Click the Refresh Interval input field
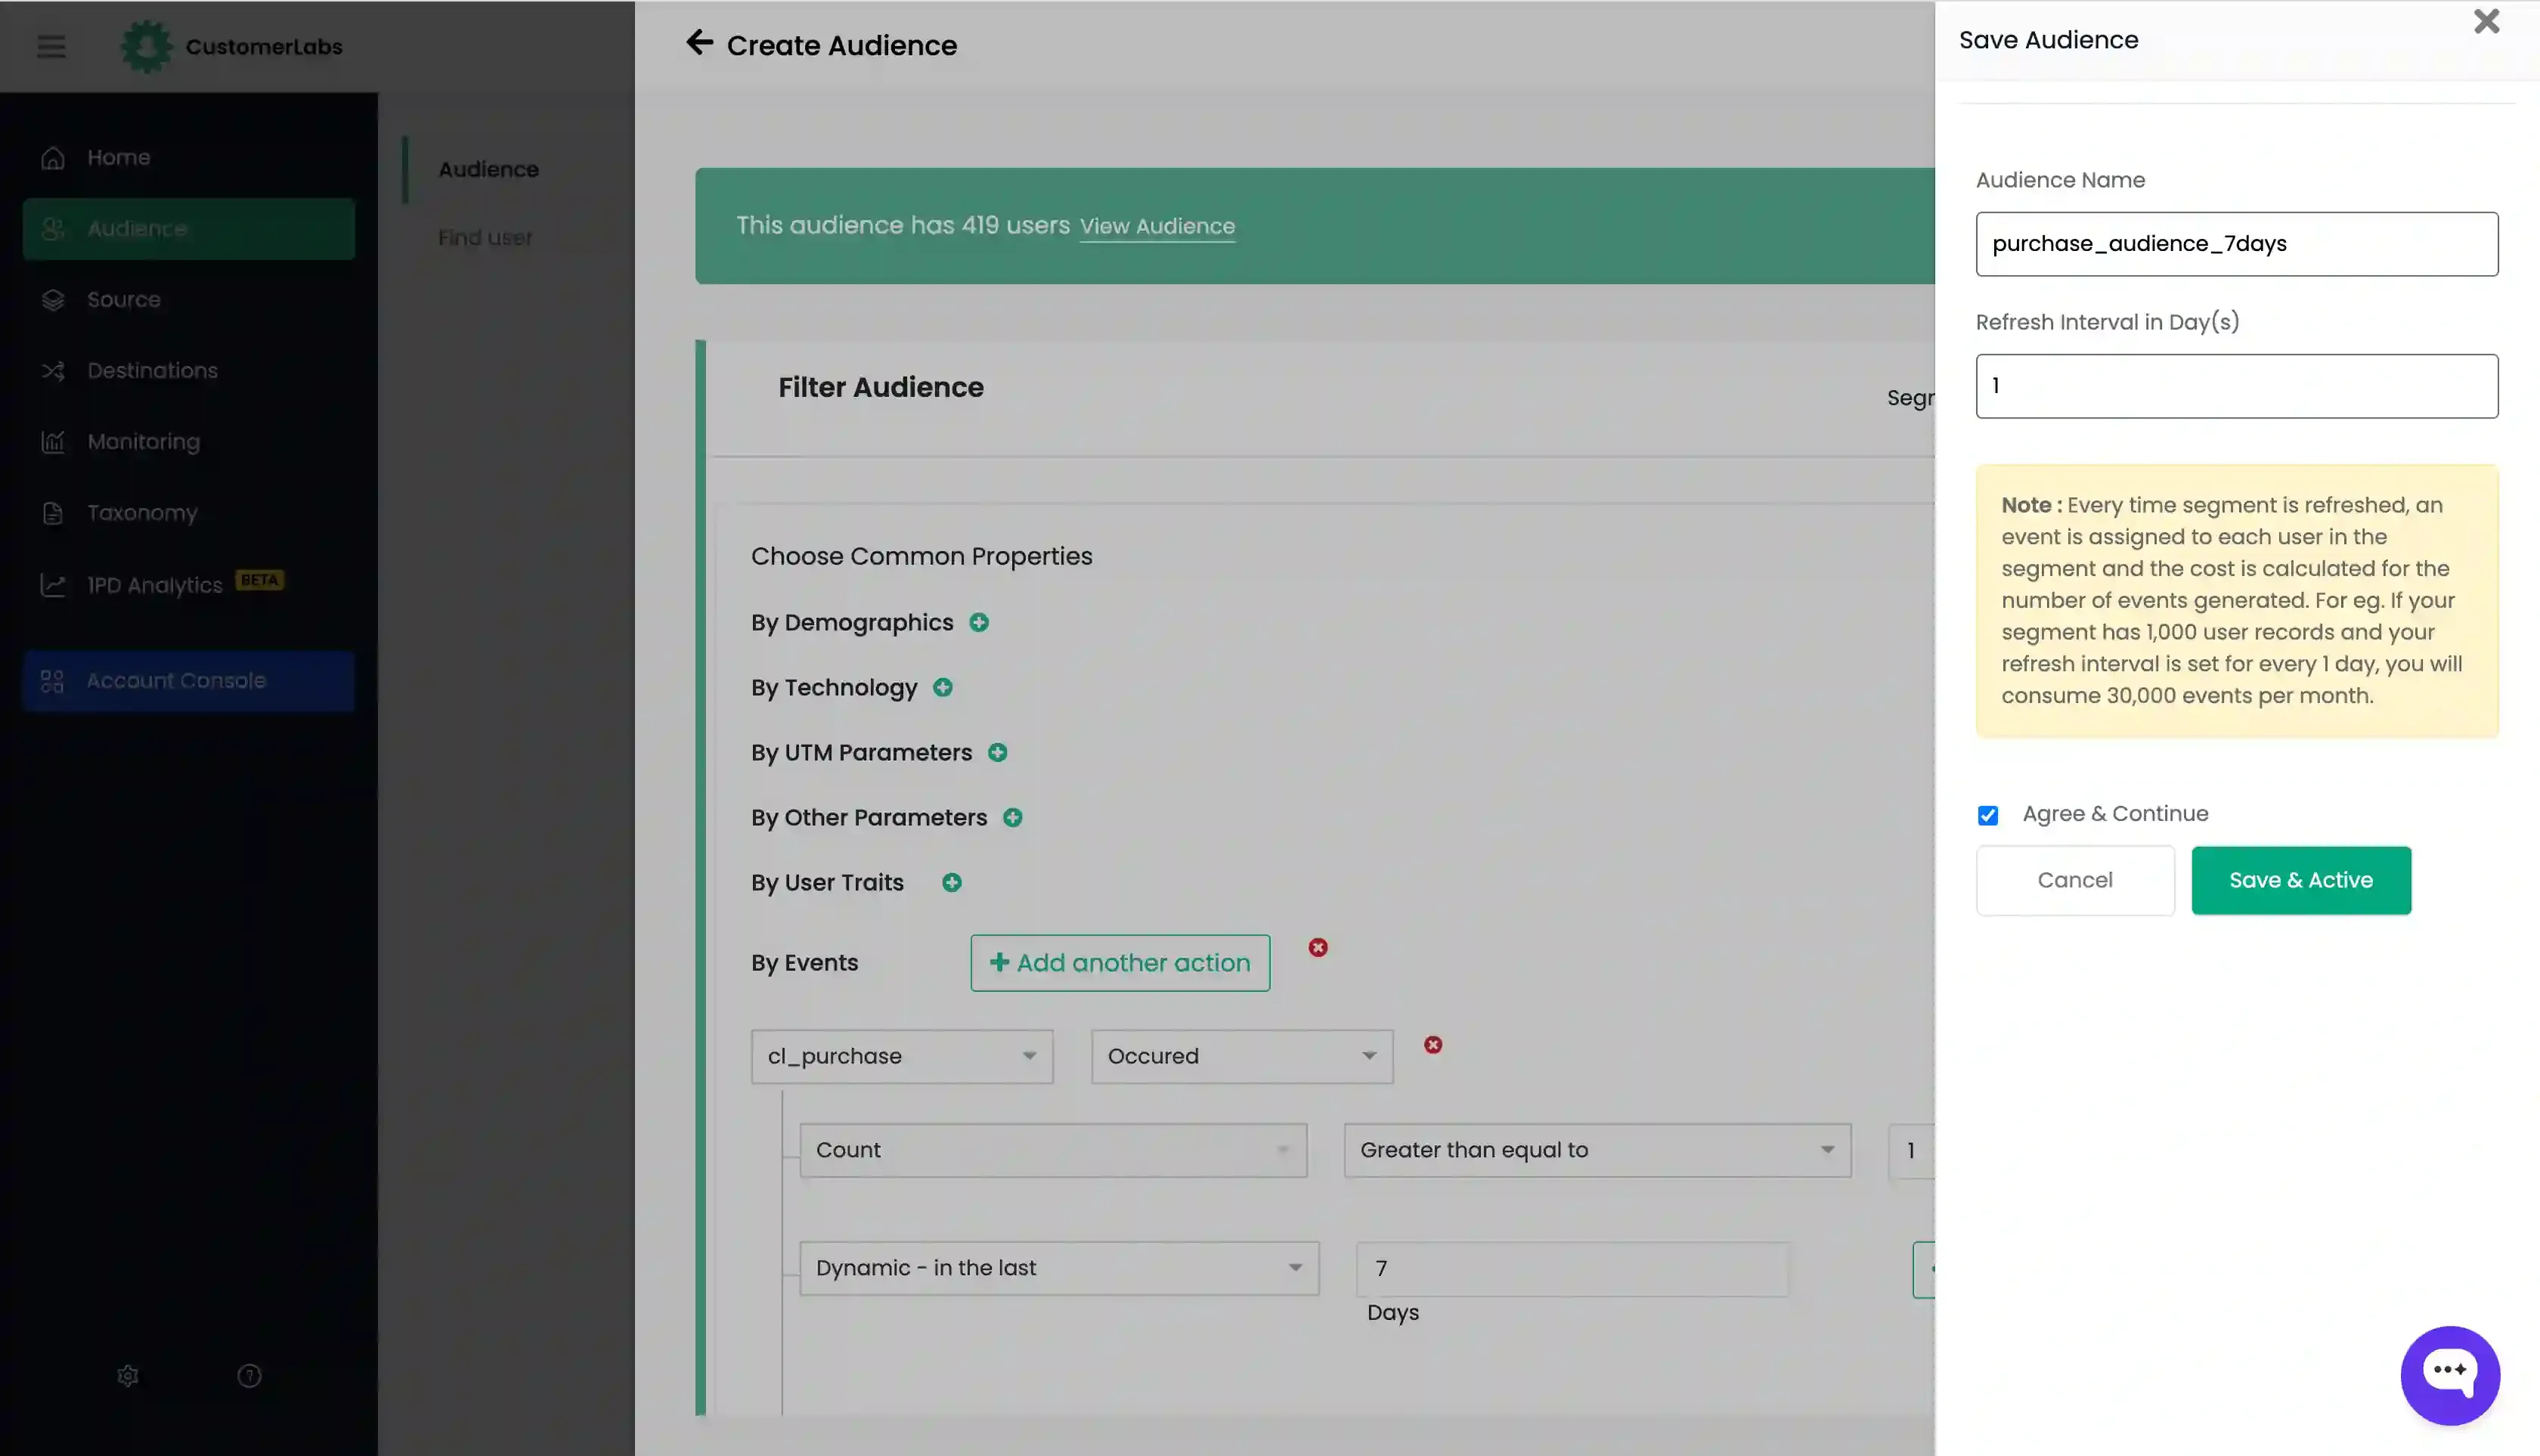Viewport: 2540px width, 1456px height. click(2237, 386)
